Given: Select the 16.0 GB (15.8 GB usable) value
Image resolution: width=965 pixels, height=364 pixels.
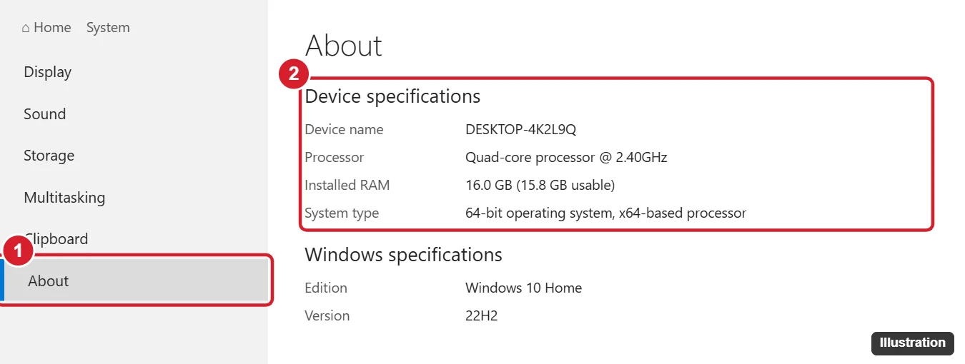Looking at the screenshot, I should (x=540, y=186).
